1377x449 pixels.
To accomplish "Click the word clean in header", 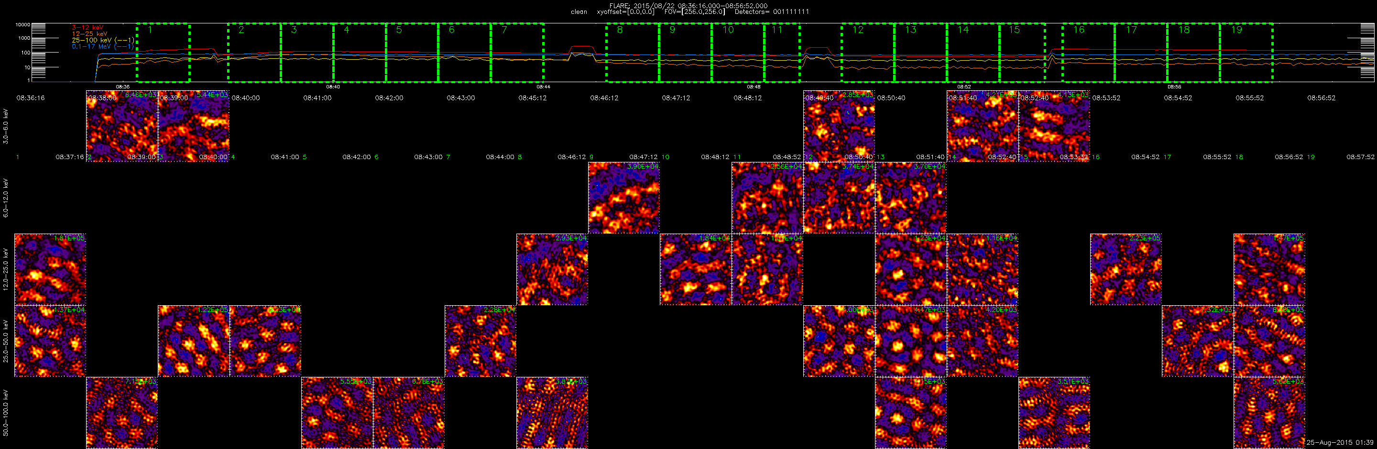I will (579, 12).
